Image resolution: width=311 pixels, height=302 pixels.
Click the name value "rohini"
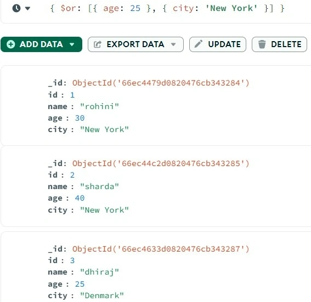pos(99,106)
